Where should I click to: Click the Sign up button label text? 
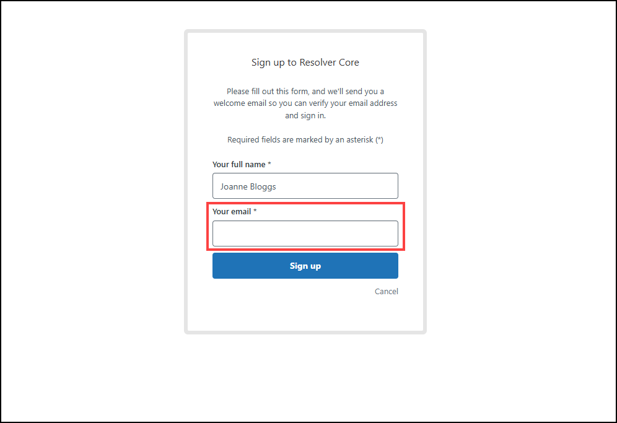pos(305,265)
